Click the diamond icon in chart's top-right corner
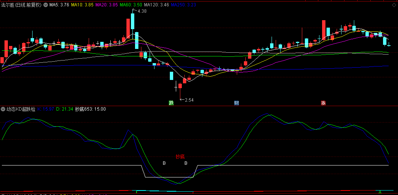 tap(394, 4)
